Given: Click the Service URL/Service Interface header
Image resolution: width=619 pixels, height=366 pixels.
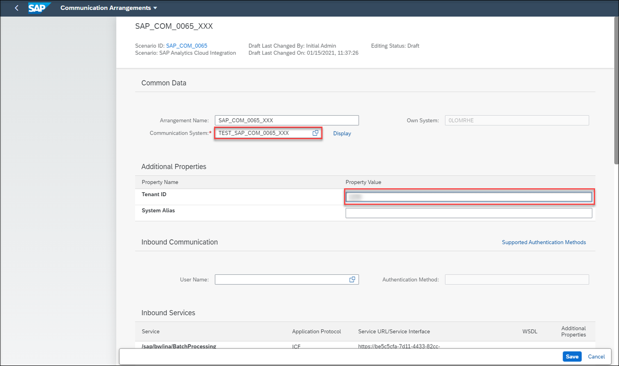Looking at the screenshot, I should [394, 332].
